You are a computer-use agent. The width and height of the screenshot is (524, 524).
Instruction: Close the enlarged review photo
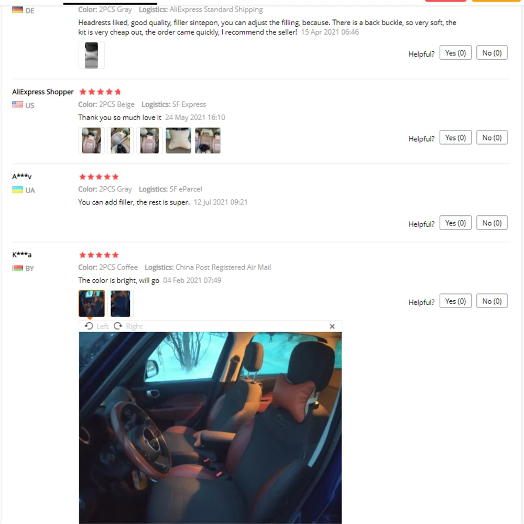[x=332, y=326]
